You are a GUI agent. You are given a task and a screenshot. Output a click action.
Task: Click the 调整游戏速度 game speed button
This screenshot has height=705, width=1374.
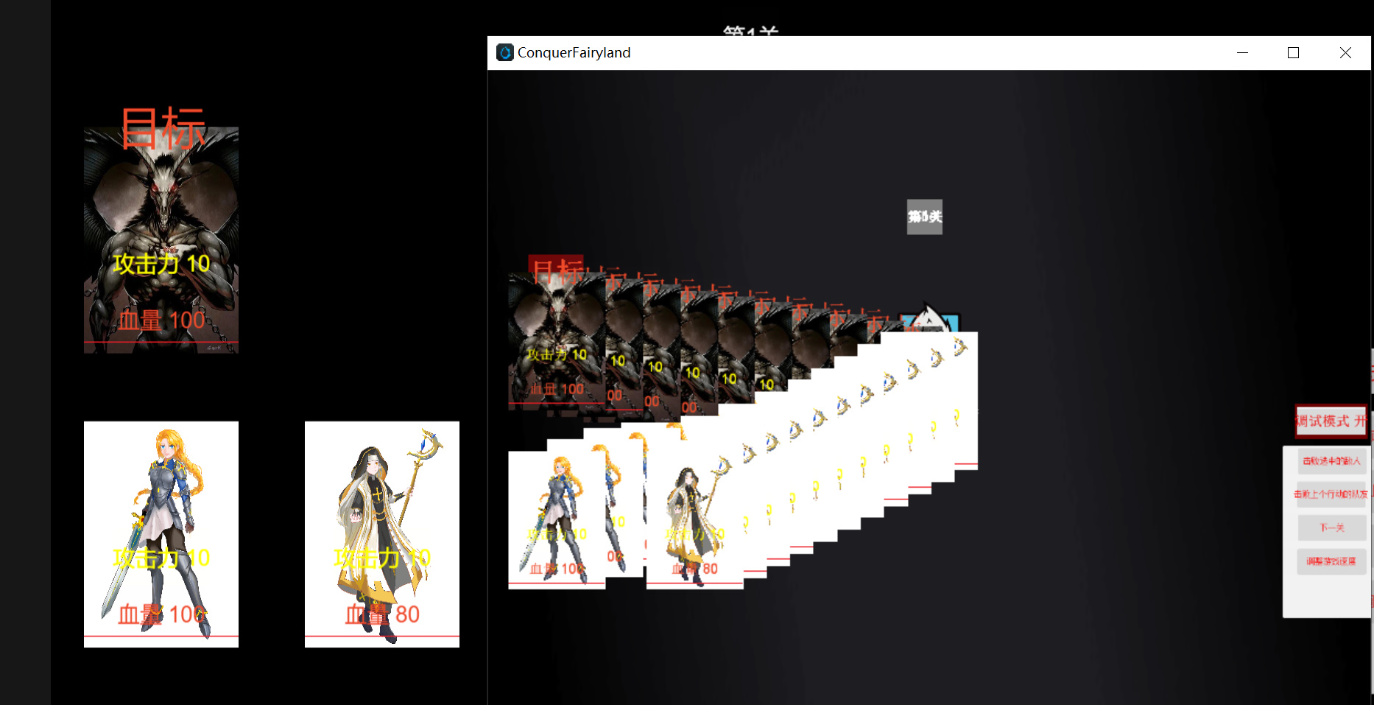[x=1331, y=561]
